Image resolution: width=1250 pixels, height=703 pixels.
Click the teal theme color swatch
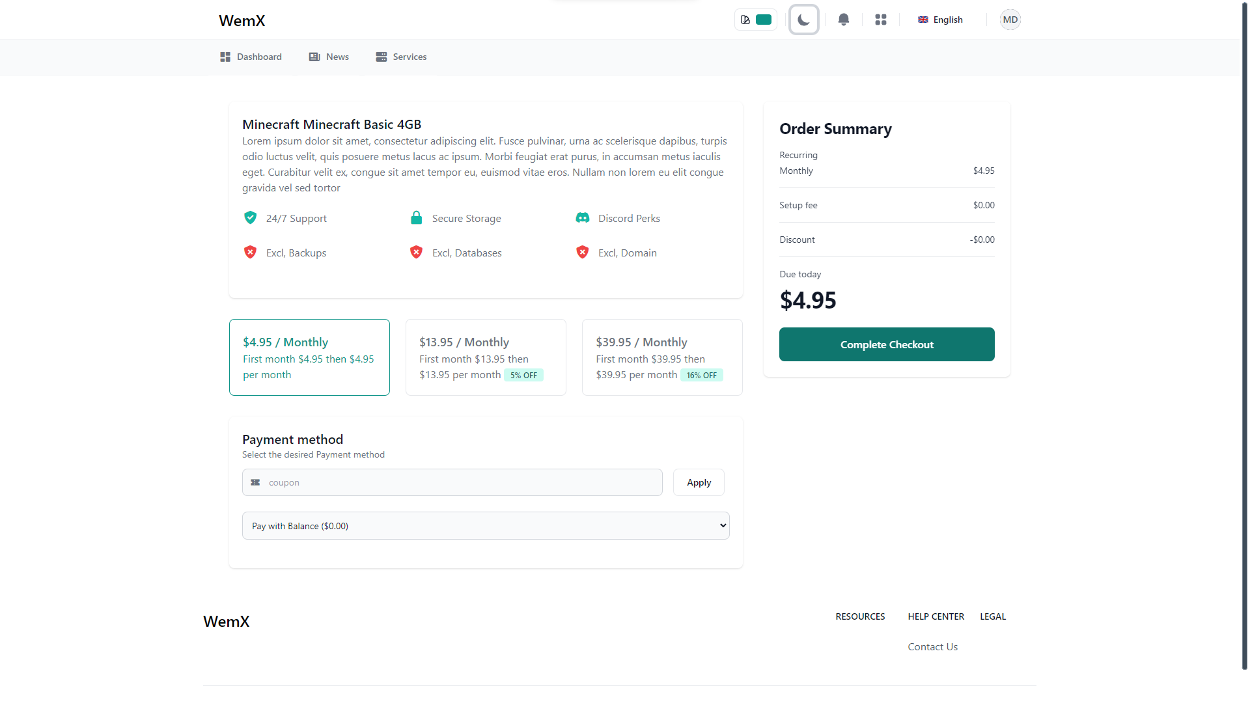[764, 20]
